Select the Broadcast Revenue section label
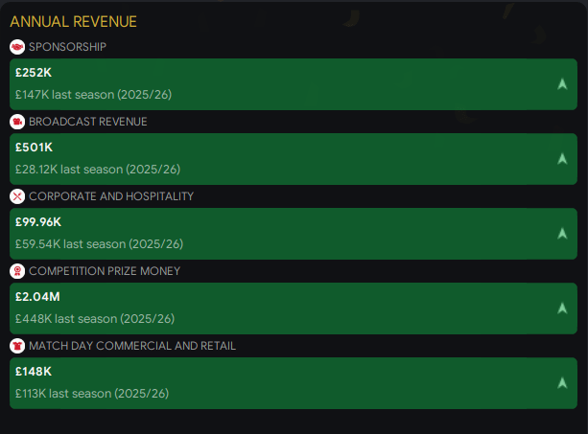This screenshot has height=434, width=588. click(87, 122)
